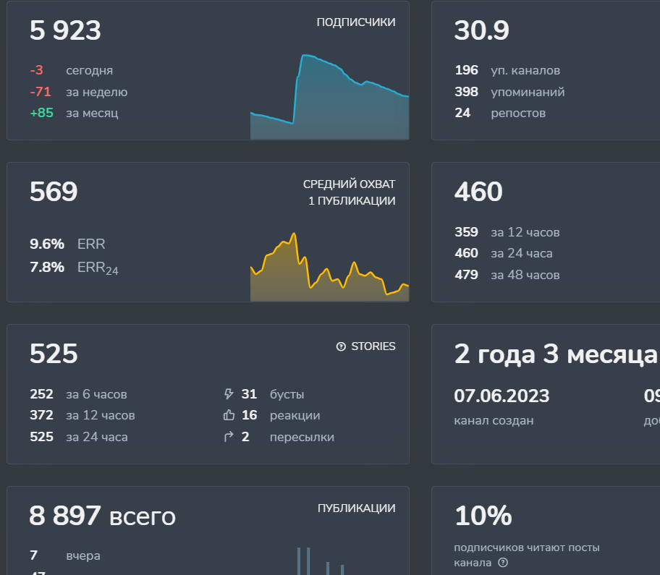660x575 pixels.
Task: Open the СРЕДНИЙ ОХВАТ 1 ПУБЛИКАЦИИ title
Action: coord(350,192)
